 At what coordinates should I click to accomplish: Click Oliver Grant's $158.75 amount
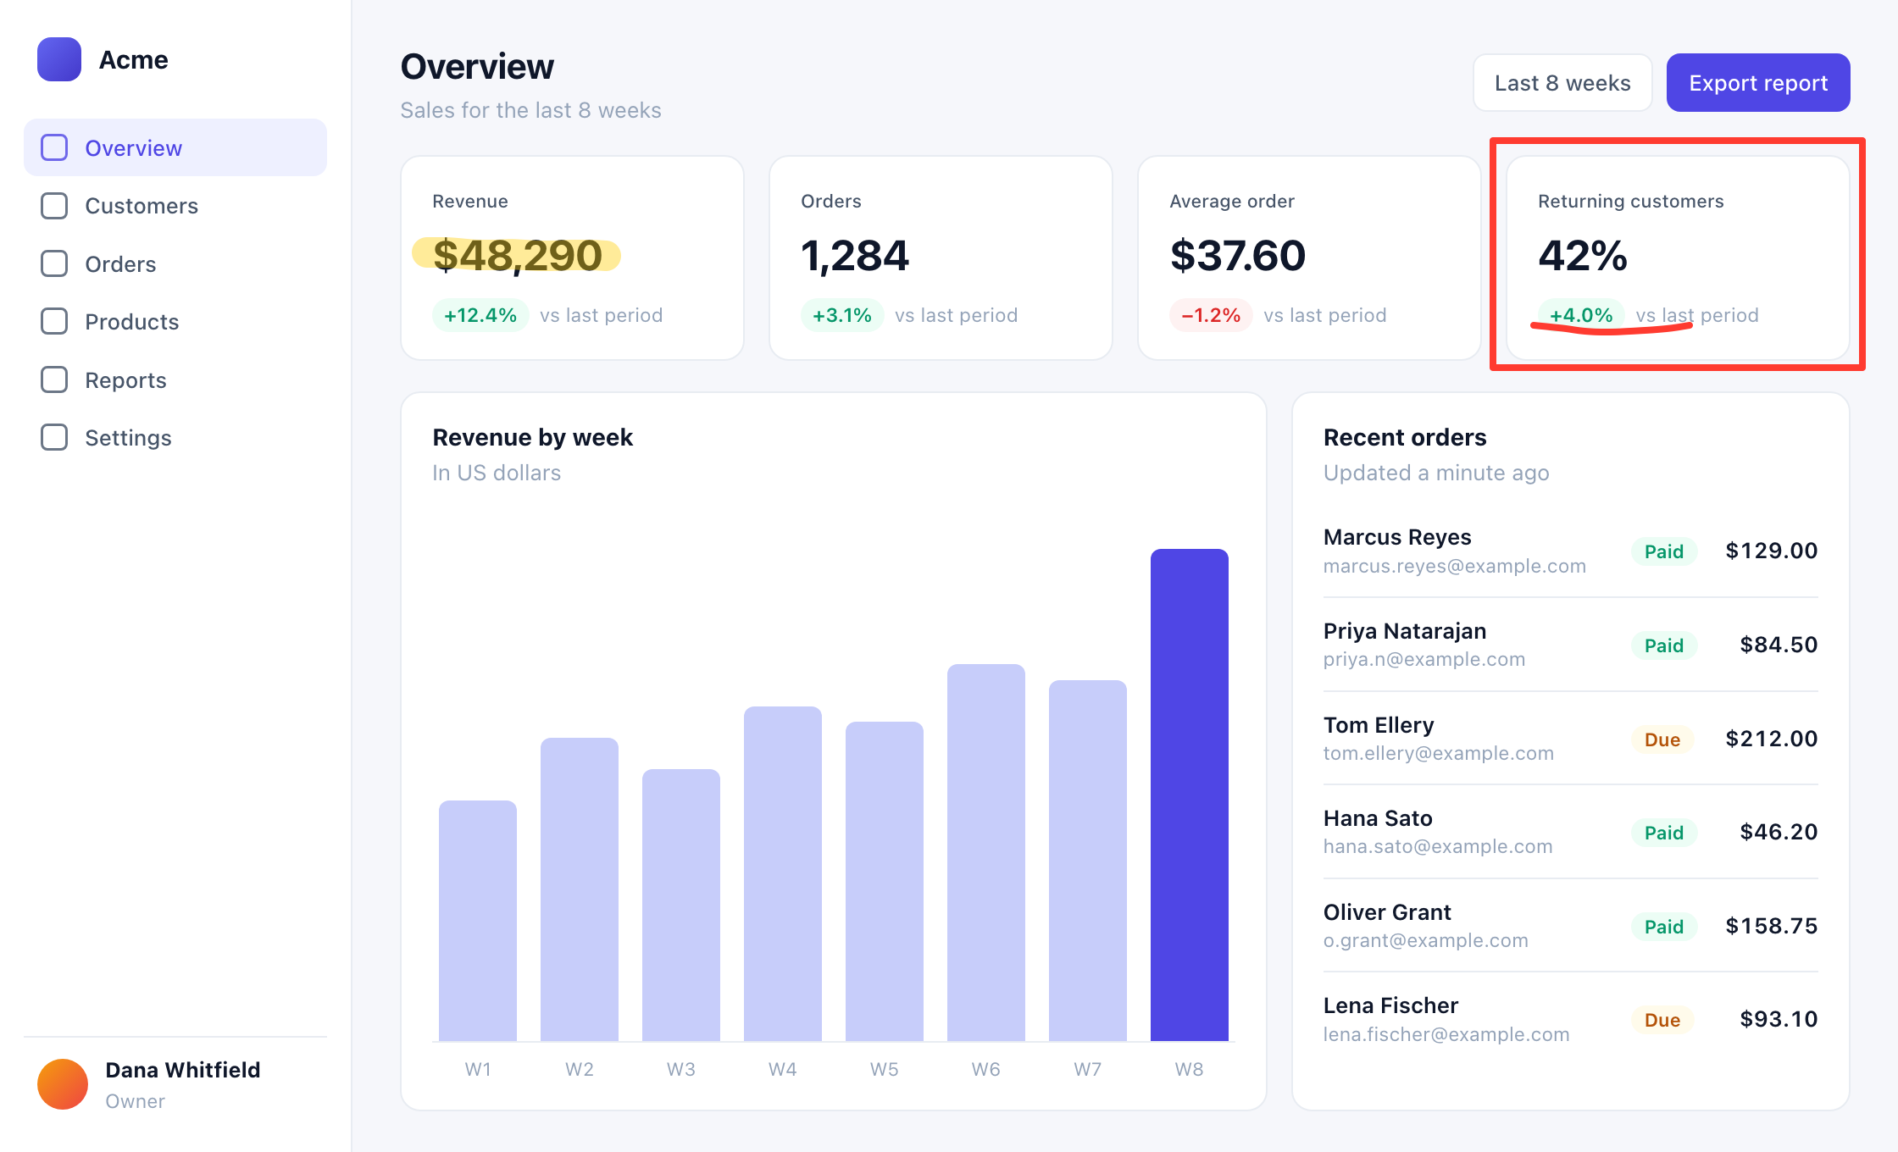1772,926
